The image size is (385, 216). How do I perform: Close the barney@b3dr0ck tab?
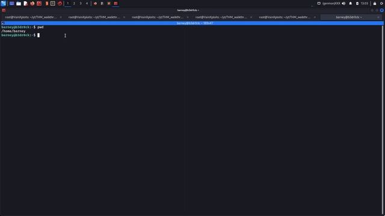pos(378,17)
